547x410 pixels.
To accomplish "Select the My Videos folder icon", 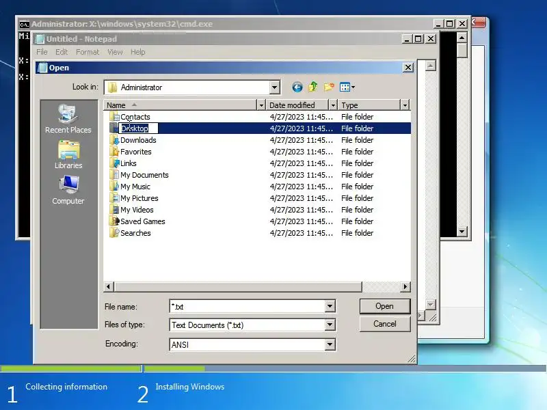I will click(114, 210).
